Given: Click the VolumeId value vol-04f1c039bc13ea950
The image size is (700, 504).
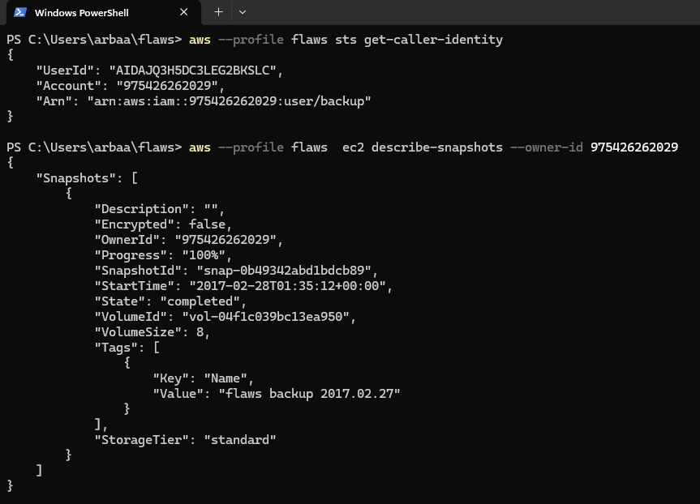Looking at the screenshot, I should coord(267,317).
